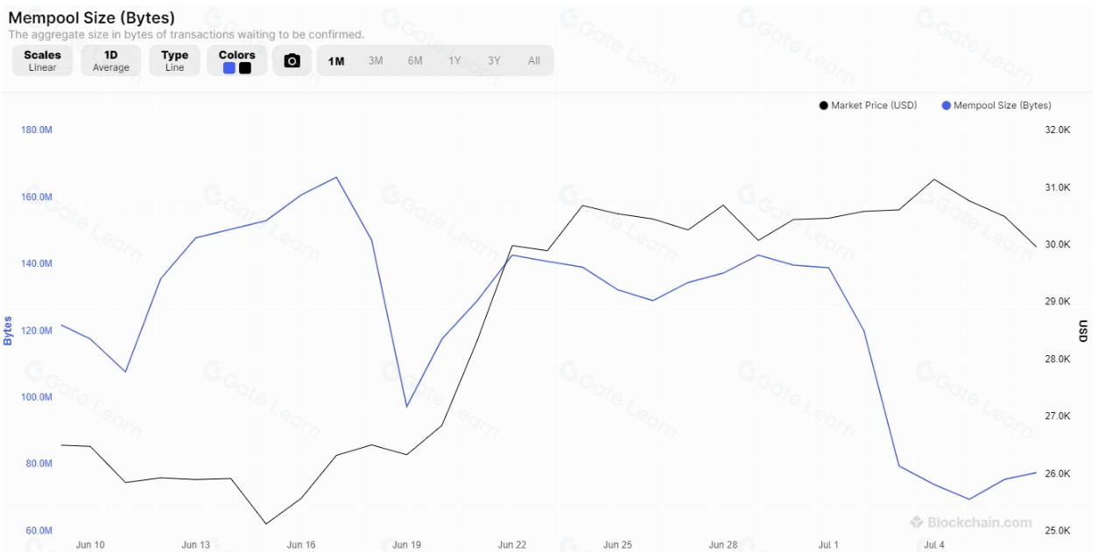1098x552 pixels.
Task: Select the 1Y time range
Action: (x=454, y=61)
